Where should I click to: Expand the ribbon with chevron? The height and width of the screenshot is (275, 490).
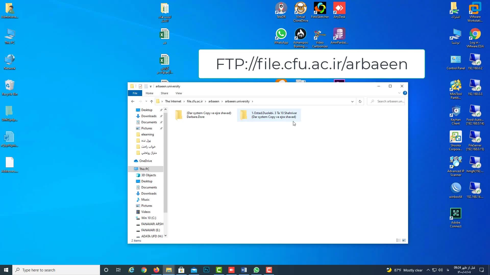(x=399, y=93)
